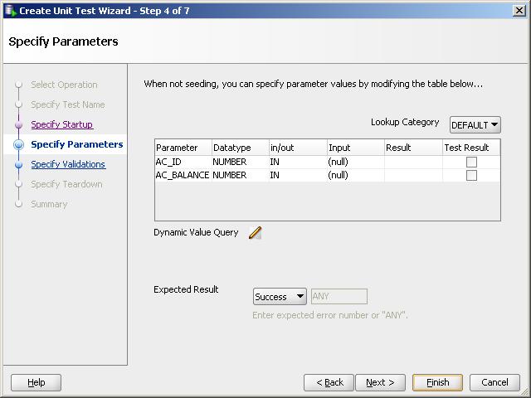The width and height of the screenshot is (531, 398).
Task: Check Test Result box for AC_BALANCE
Action: [471, 175]
